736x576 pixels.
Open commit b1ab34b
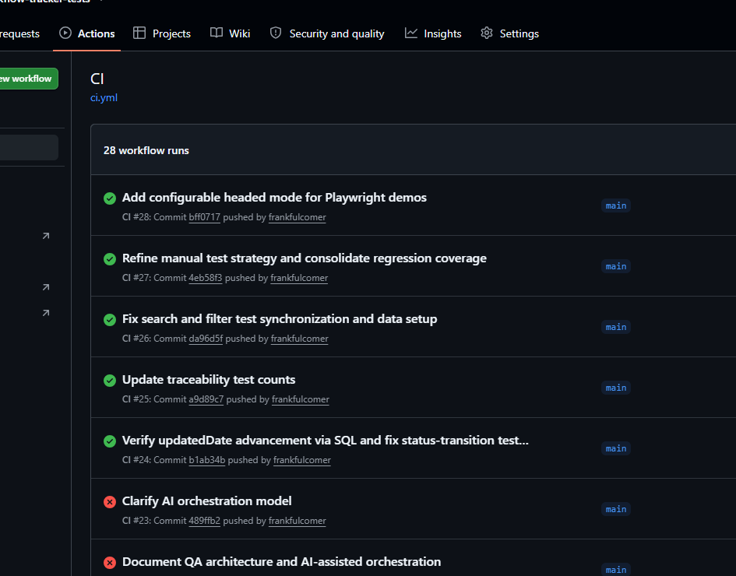207,460
